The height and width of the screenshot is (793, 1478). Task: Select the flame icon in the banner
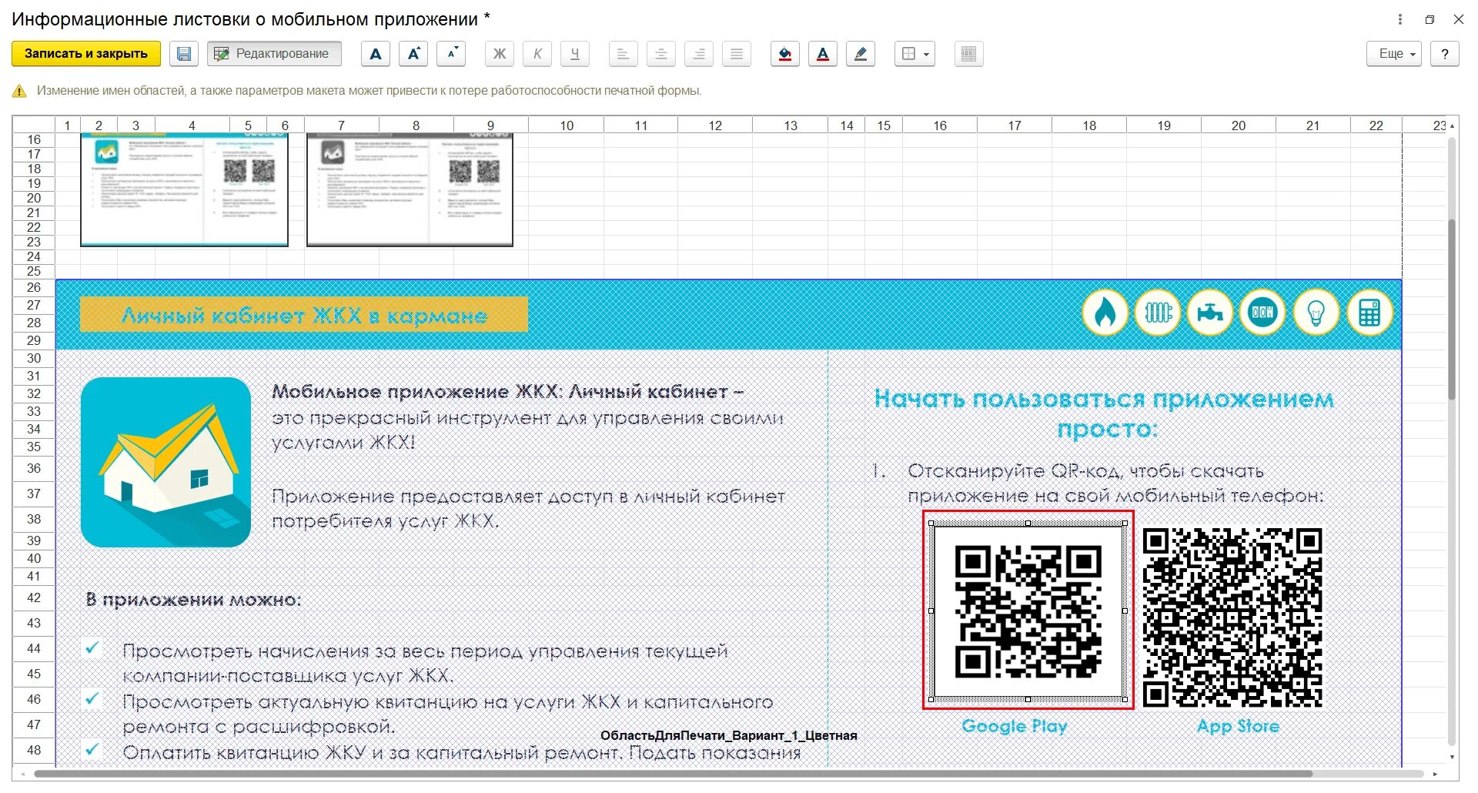(1105, 313)
